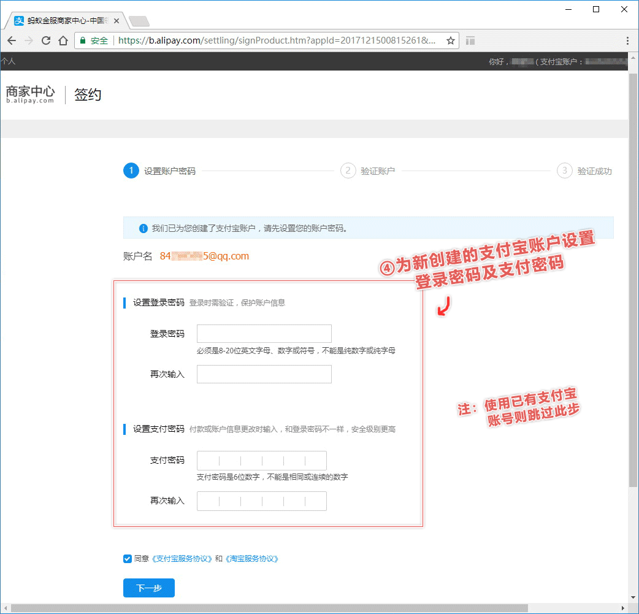
Task: Click the scroll up arrow
Action: point(633,58)
